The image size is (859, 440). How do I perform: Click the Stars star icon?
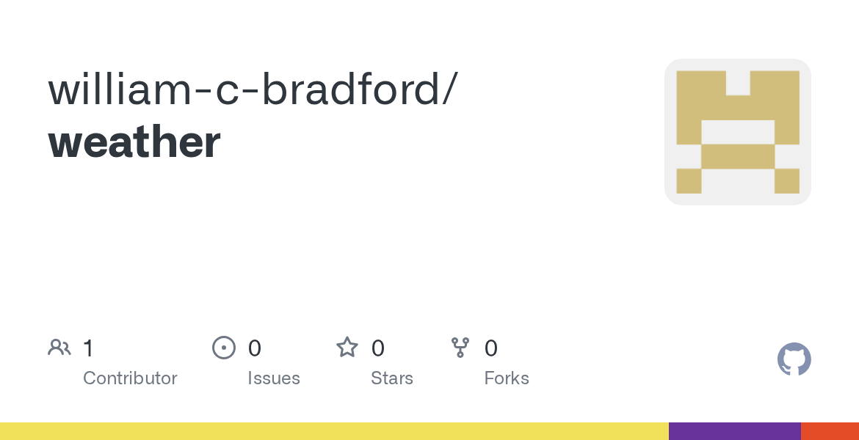pos(347,348)
